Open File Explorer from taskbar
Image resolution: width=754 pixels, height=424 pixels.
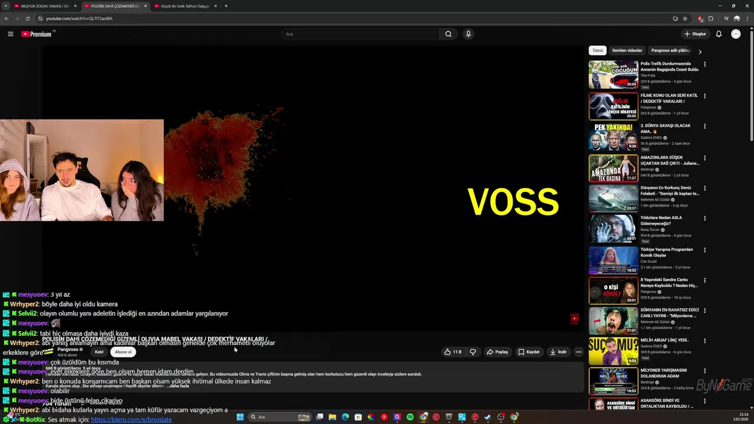click(x=332, y=417)
